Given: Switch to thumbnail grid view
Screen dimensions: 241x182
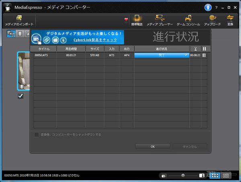Looking at the screenshot, I should click(x=215, y=176).
